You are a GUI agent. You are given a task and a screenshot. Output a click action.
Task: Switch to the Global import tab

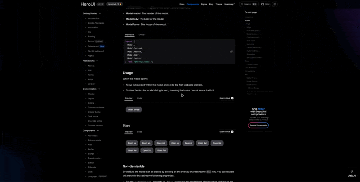[141, 35]
